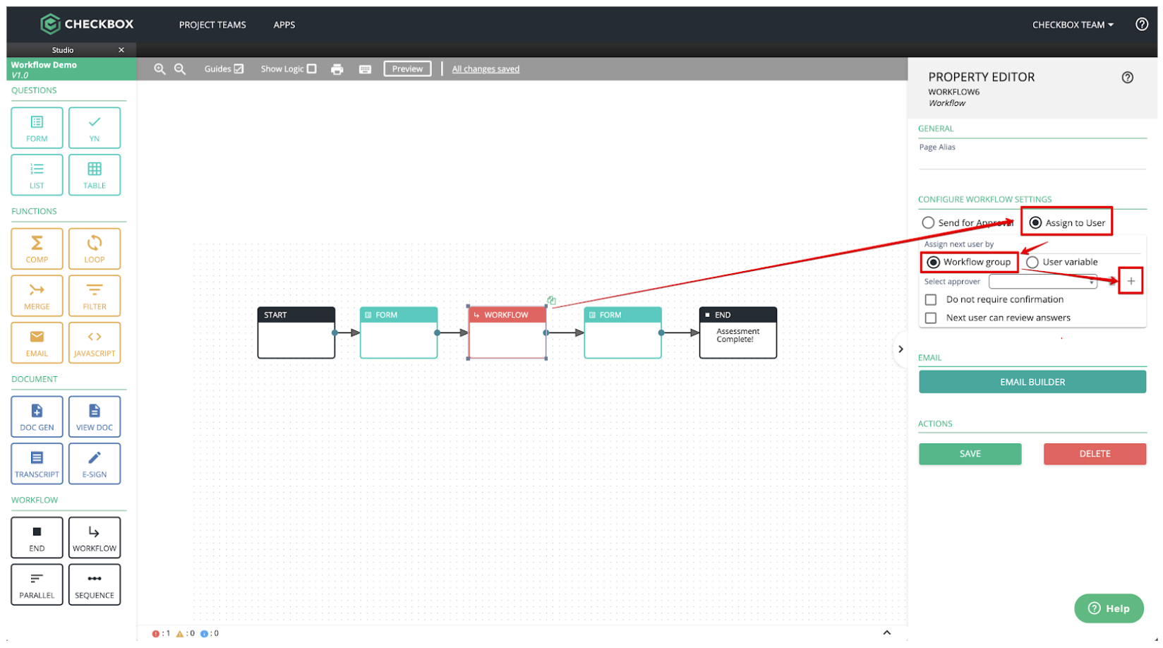Select the JAVASCRIPT function tool
Image resolution: width=1163 pixels, height=648 pixels.
point(95,342)
